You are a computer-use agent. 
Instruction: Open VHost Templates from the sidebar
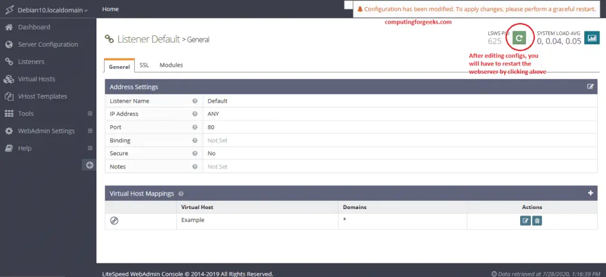point(43,96)
